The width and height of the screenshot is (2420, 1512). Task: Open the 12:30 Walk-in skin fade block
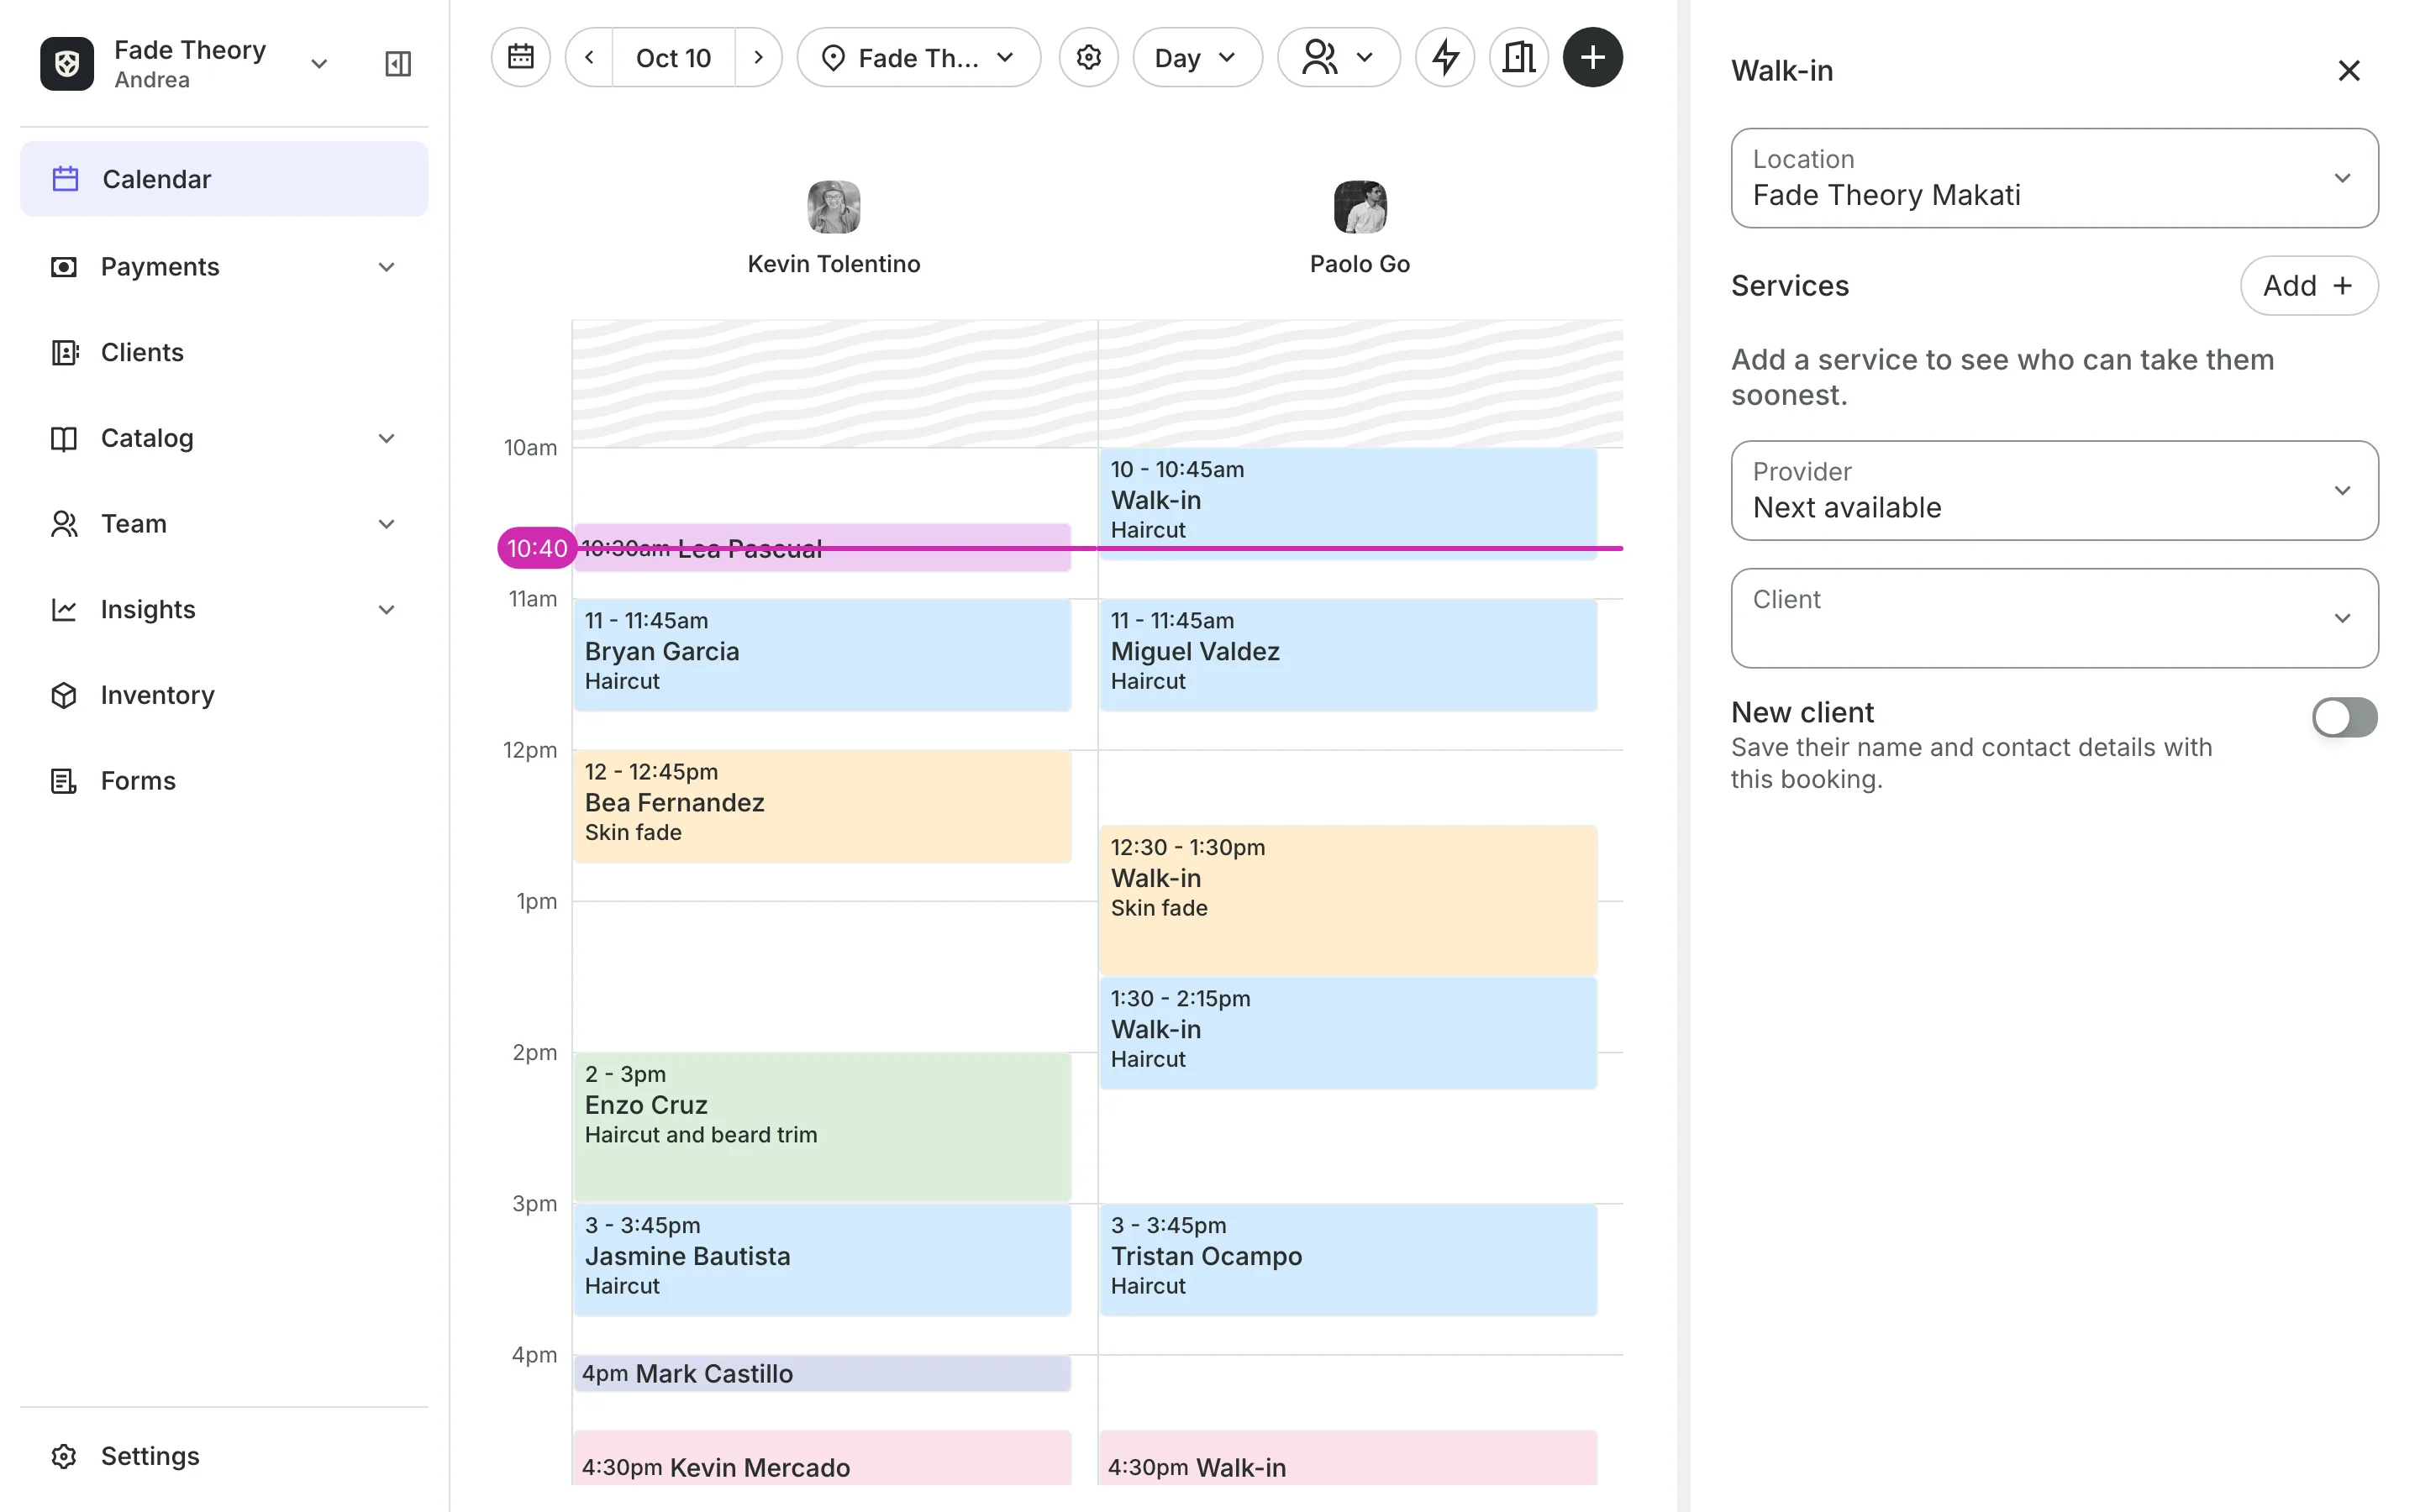(1348, 900)
